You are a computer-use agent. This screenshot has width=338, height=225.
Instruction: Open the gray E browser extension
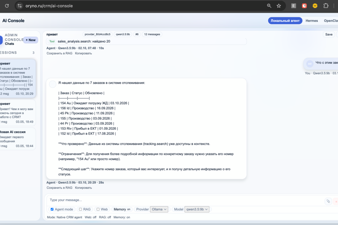click(x=294, y=6)
